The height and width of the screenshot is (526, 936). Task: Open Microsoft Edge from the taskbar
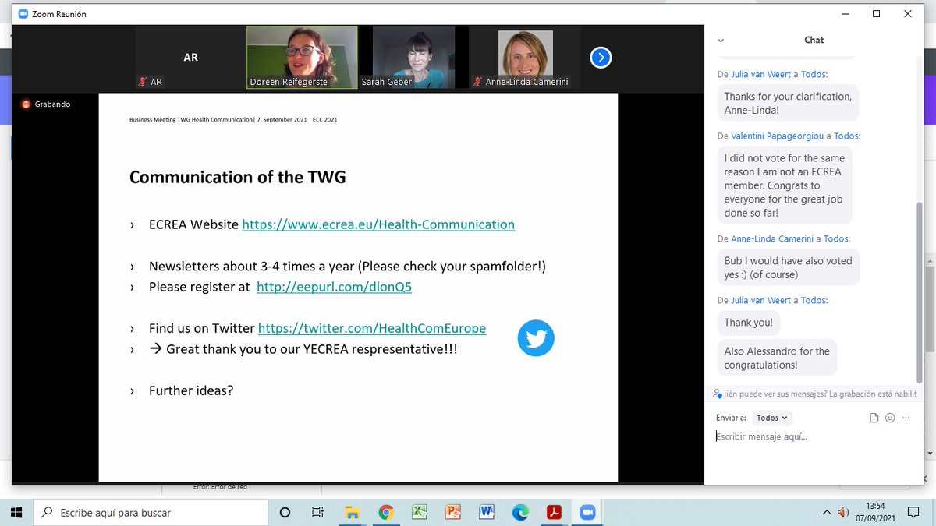click(x=520, y=512)
